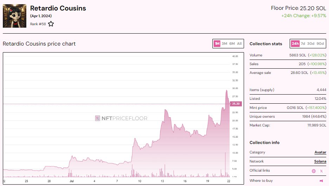The height and width of the screenshot is (186, 329).
Task: Click the Market Cap 111,989 SOL value
Action: coord(317,125)
